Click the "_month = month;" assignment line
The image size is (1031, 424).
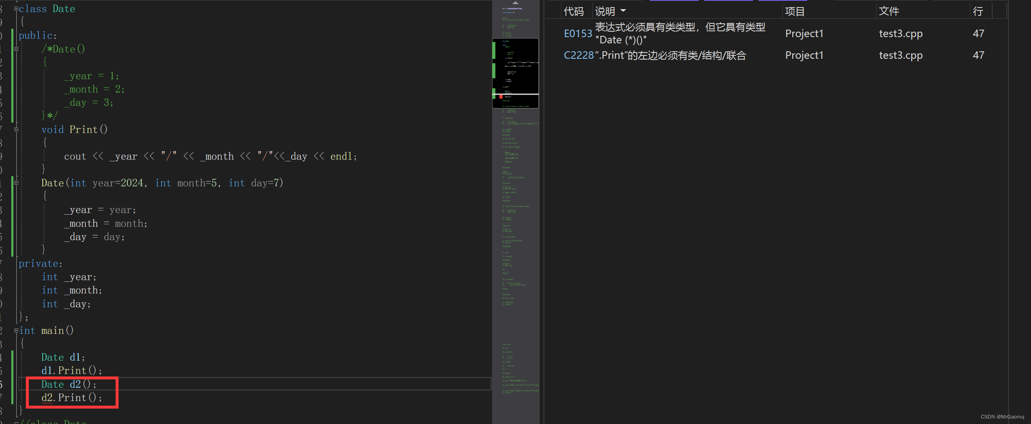[x=106, y=223]
